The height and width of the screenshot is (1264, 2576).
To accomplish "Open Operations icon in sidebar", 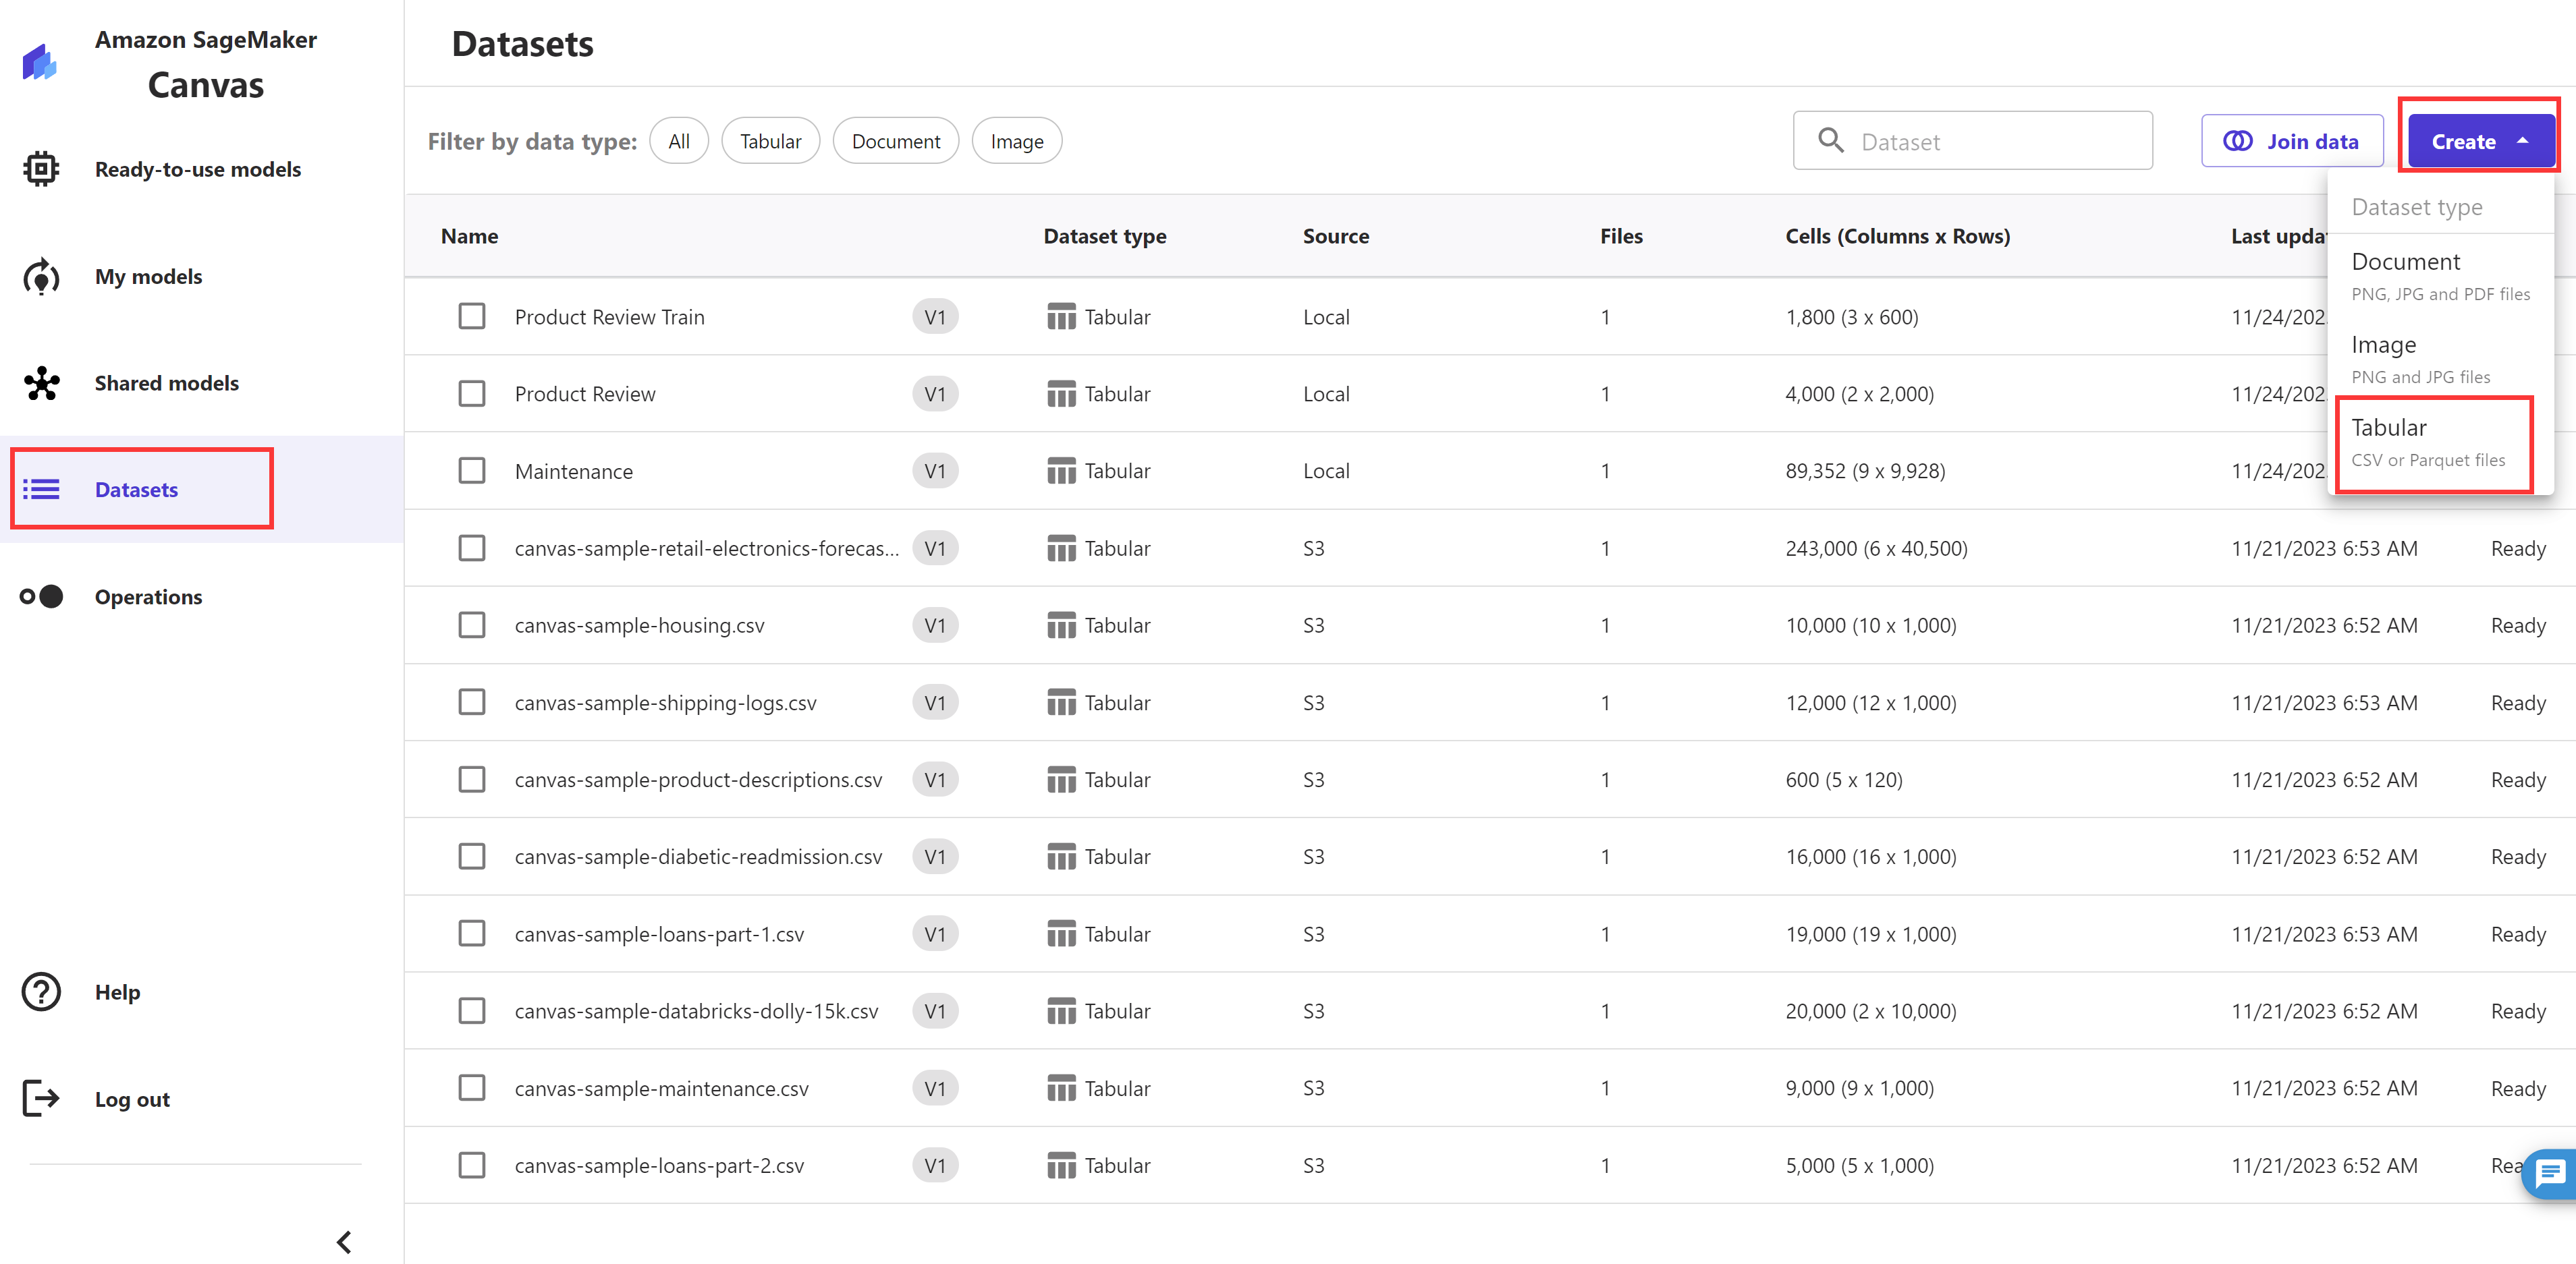I will [x=41, y=596].
